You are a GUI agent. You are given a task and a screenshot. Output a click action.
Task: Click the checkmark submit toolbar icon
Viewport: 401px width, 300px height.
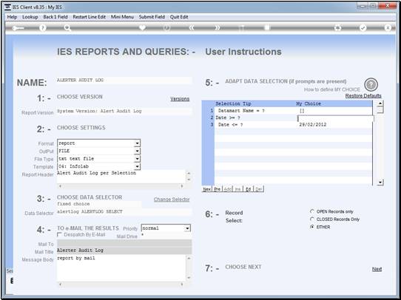coord(363,28)
